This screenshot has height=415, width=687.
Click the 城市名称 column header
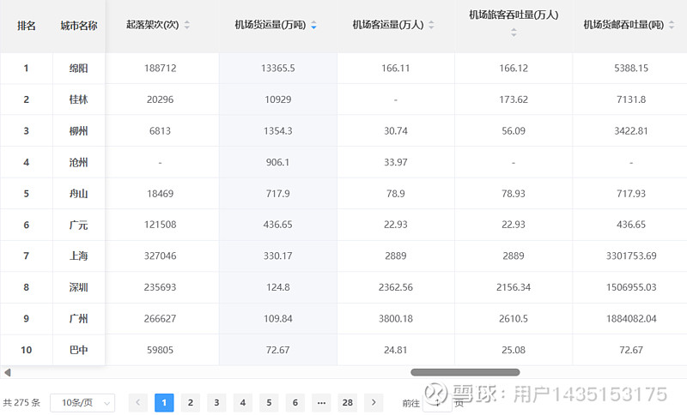pos(79,26)
